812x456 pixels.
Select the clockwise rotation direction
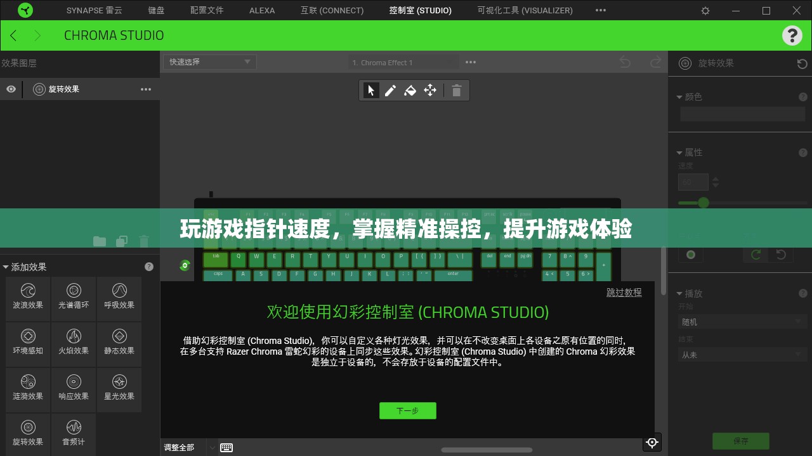click(756, 255)
